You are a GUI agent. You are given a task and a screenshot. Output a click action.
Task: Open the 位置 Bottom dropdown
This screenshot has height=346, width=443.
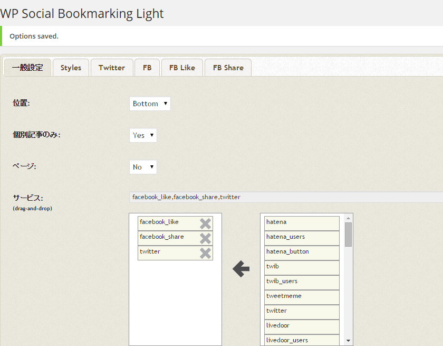tap(150, 104)
